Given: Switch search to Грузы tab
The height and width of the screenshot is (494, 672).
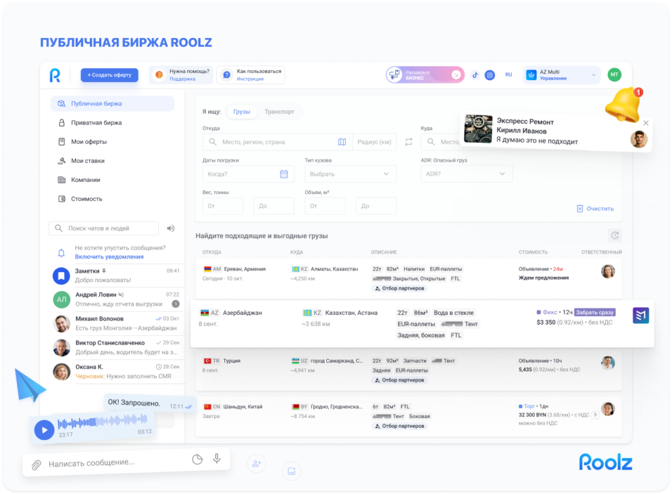Looking at the screenshot, I should [241, 112].
